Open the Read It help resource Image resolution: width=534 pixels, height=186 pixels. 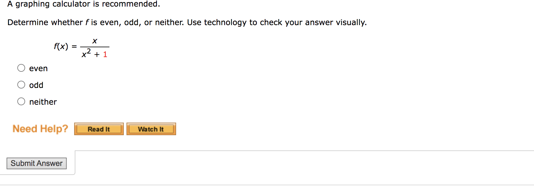tap(99, 129)
